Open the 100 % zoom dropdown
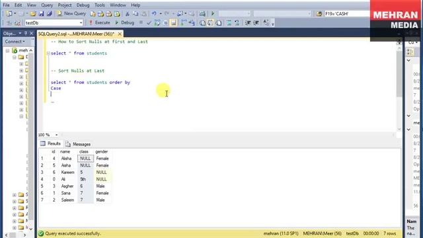The width and height of the screenshot is (423, 238). 56,135
